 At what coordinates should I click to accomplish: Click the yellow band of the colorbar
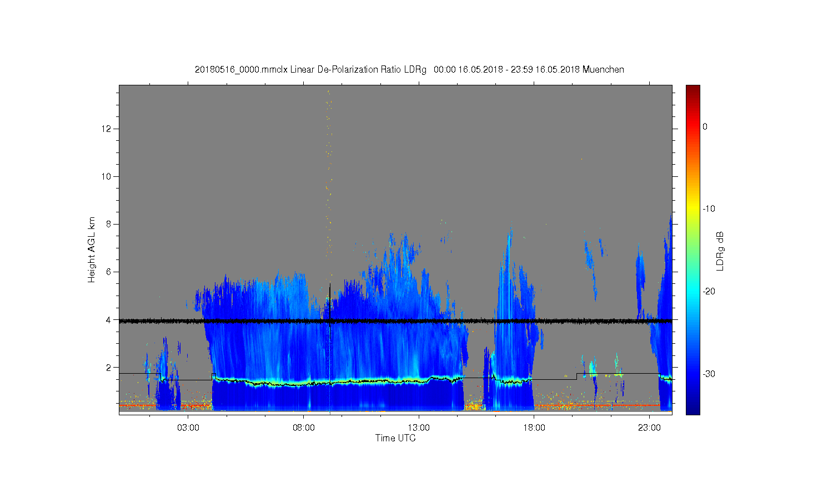tap(693, 209)
